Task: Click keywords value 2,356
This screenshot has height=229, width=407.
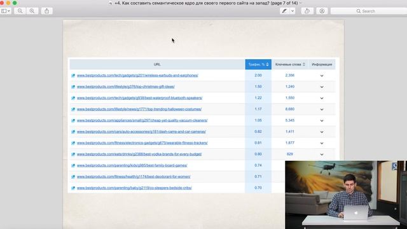Action: (x=290, y=75)
